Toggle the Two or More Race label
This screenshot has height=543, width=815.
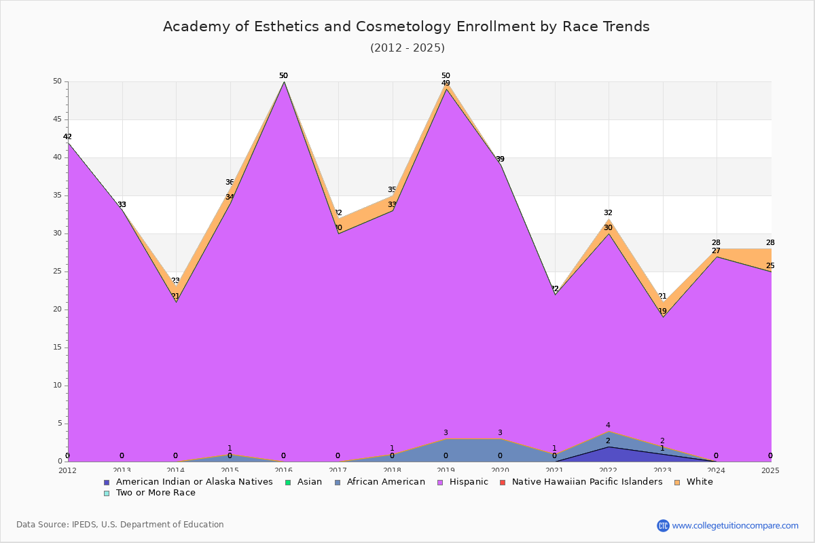point(156,493)
